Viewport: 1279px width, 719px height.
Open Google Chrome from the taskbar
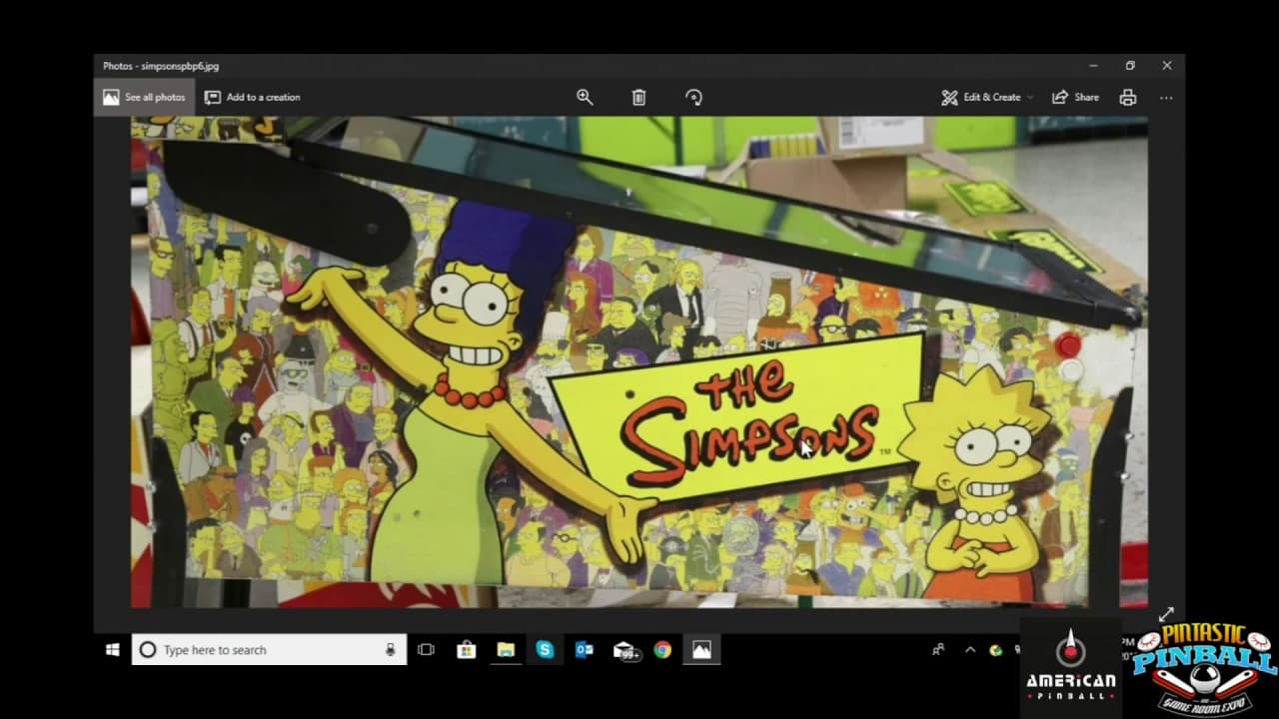[662, 650]
